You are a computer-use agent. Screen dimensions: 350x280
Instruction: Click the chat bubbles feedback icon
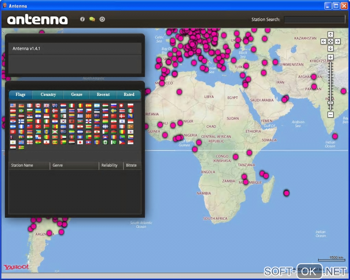pyautogui.click(x=92, y=19)
